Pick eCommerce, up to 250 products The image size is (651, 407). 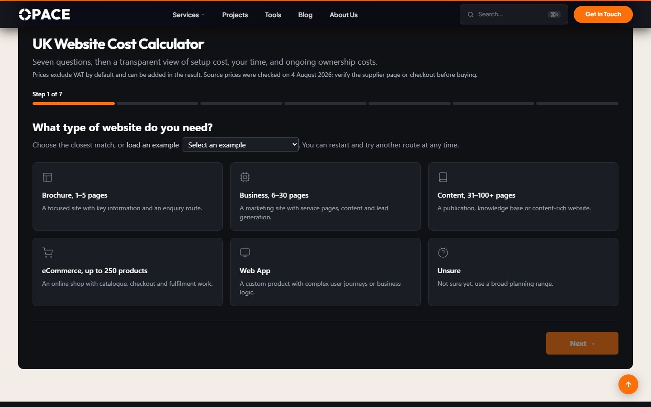(127, 272)
